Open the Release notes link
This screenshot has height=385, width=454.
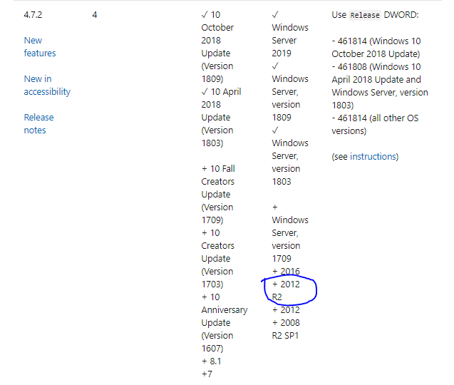38,124
